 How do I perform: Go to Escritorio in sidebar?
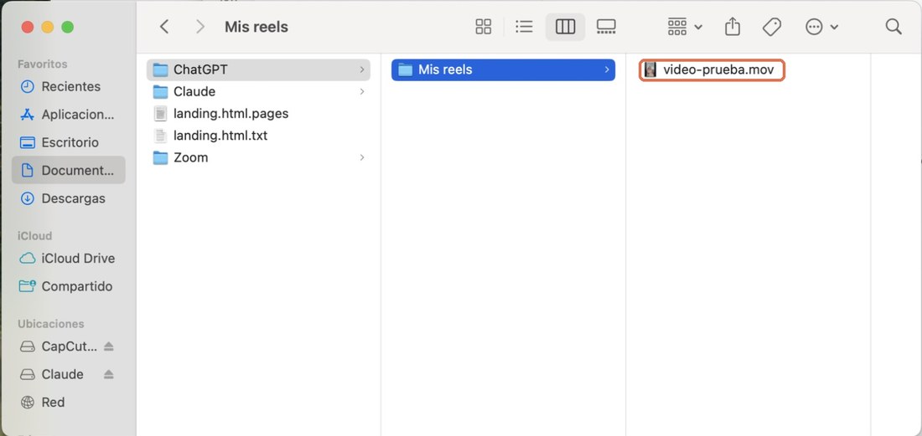(x=68, y=142)
